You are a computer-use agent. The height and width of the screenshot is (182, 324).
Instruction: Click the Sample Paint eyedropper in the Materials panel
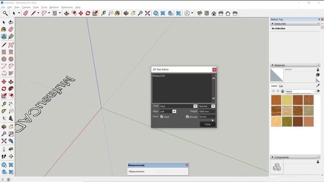tap(318, 85)
